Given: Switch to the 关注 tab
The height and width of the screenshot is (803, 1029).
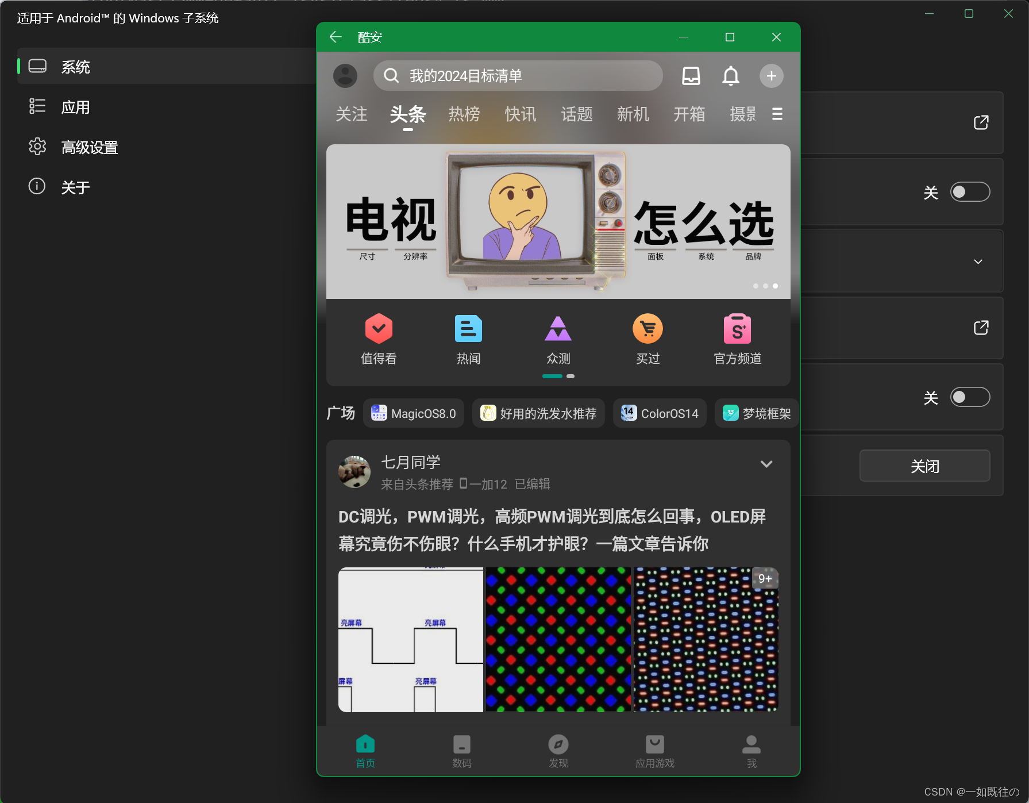Looking at the screenshot, I should pyautogui.click(x=352, y=114).
